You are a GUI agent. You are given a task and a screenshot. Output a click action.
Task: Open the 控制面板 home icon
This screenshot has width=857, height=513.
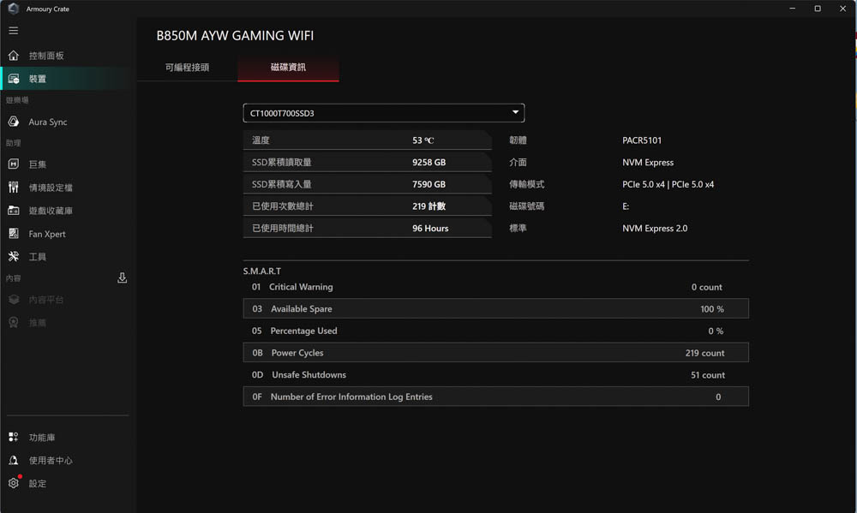(x=14, y=56)
